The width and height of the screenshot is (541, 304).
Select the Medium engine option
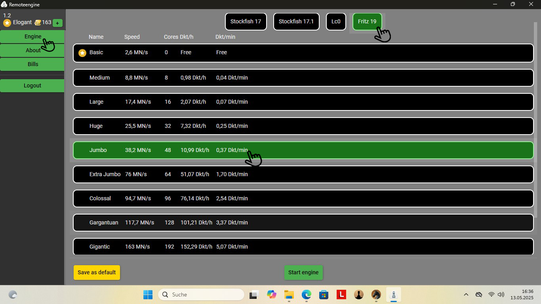[x=303, y=78]
